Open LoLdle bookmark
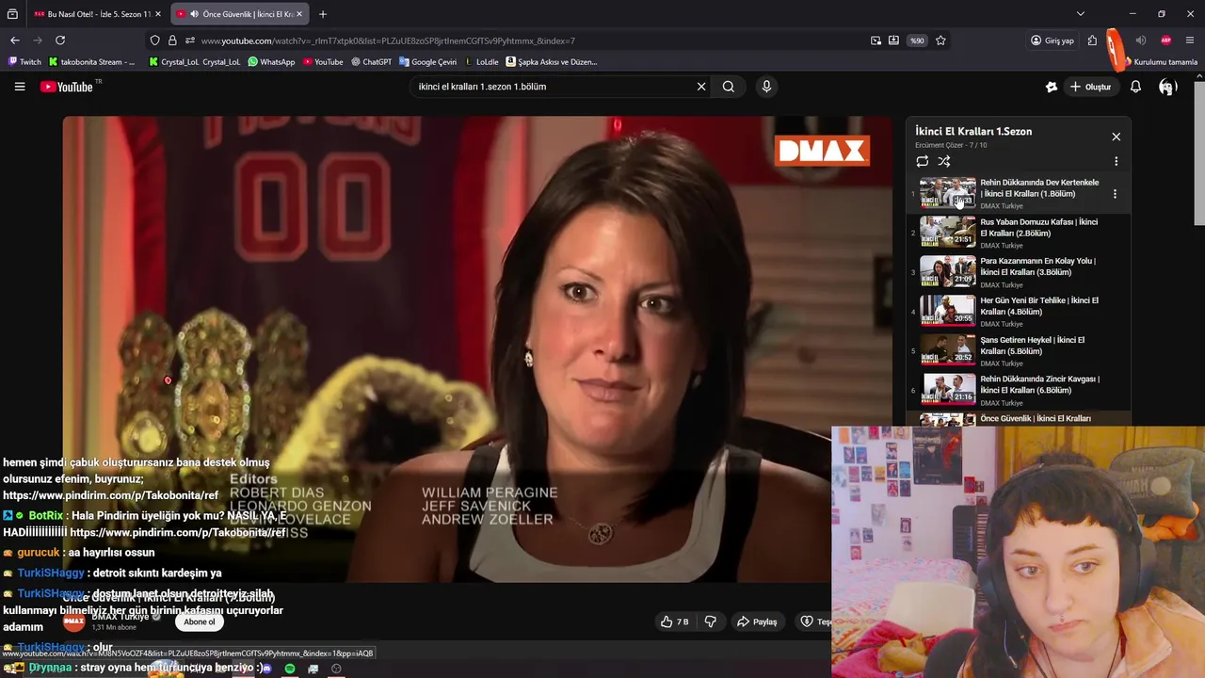The width and height of the screenshot is (1205, 678). pos(481,62)
